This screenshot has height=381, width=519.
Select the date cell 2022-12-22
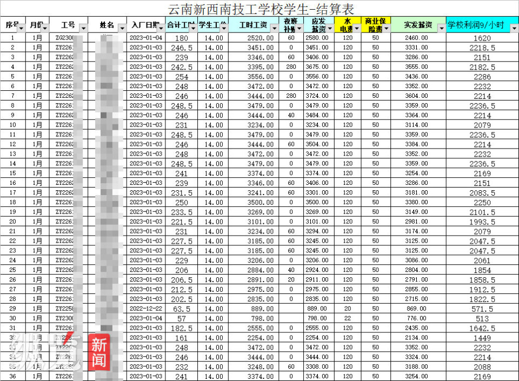(x=145, y=309)
